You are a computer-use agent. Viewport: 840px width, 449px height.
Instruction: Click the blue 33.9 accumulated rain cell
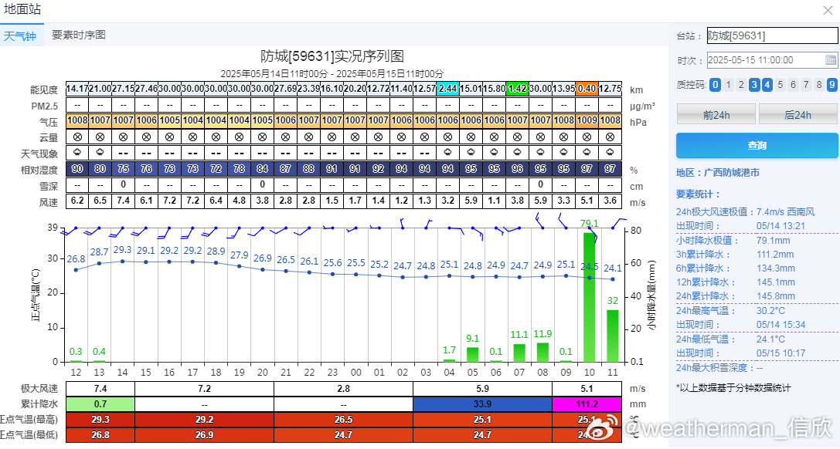click(x=483, y=404)
